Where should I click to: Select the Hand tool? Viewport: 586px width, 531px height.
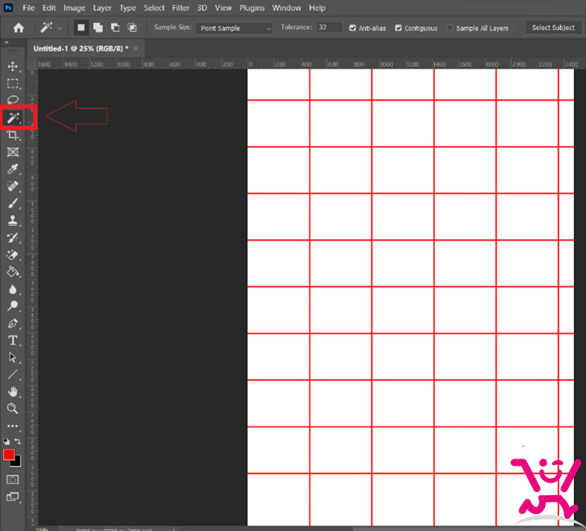click(13, 392)
